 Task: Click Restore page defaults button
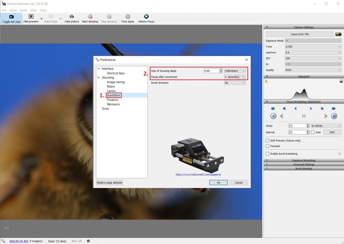[110, 182]
